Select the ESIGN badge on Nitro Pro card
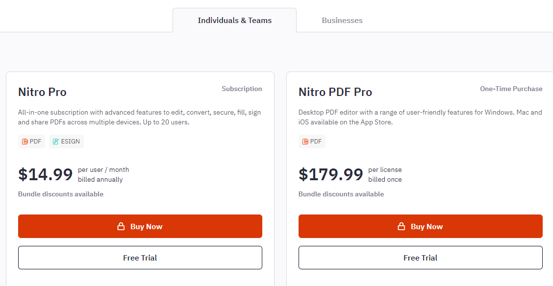553x286 pixels. (66, 141)
